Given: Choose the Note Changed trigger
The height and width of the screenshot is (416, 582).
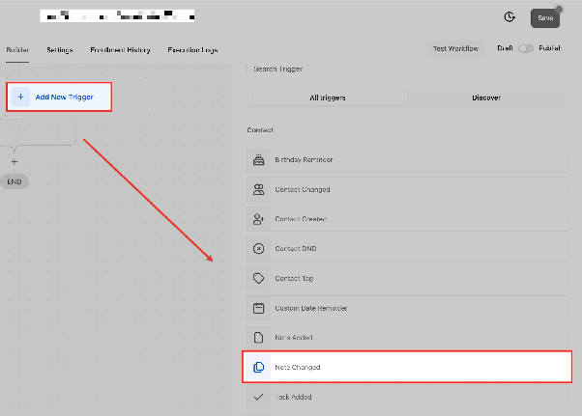Looking at the screenshot, I should tap(407, 367).
